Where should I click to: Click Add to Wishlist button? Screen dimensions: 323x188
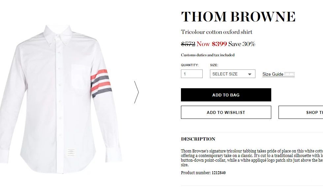(226, 112)
